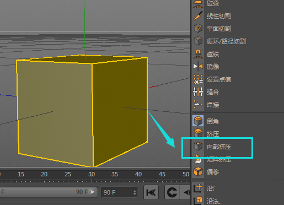Activate the 倒角 bevel tool

pos(206,121)
